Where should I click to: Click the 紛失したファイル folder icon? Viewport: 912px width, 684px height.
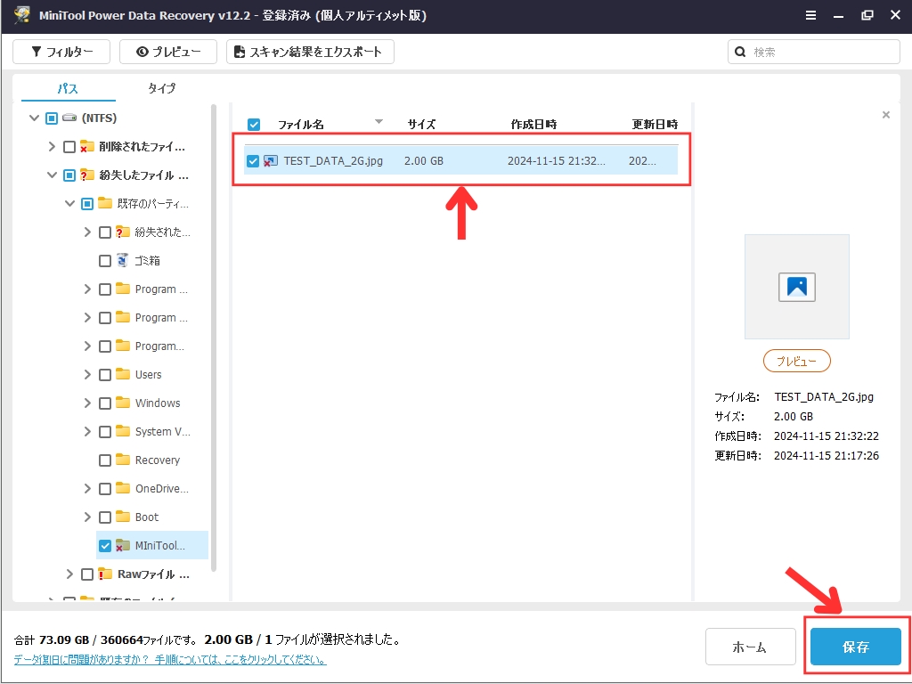(87, 175)
